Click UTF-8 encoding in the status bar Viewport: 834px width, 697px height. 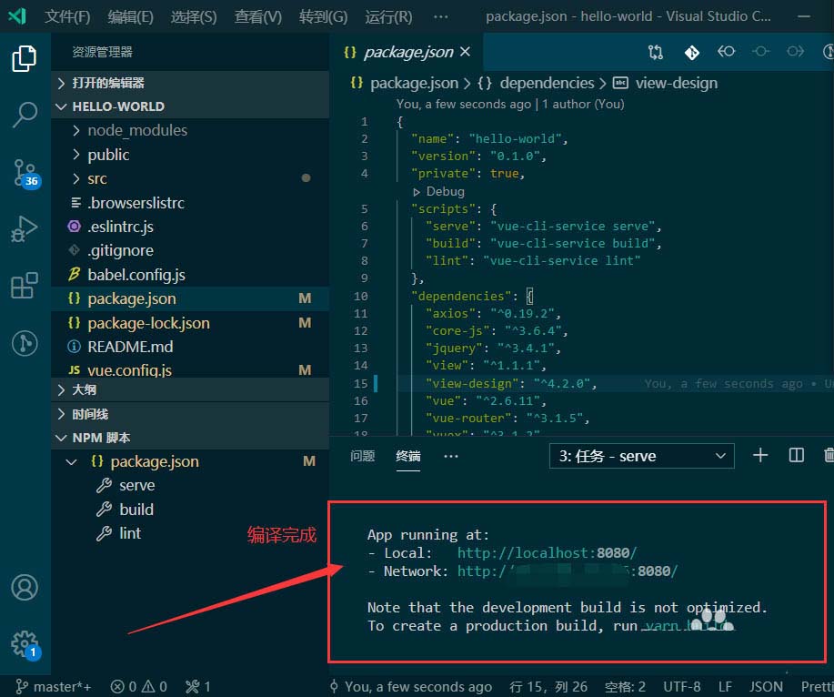click(x=681, y=687)
